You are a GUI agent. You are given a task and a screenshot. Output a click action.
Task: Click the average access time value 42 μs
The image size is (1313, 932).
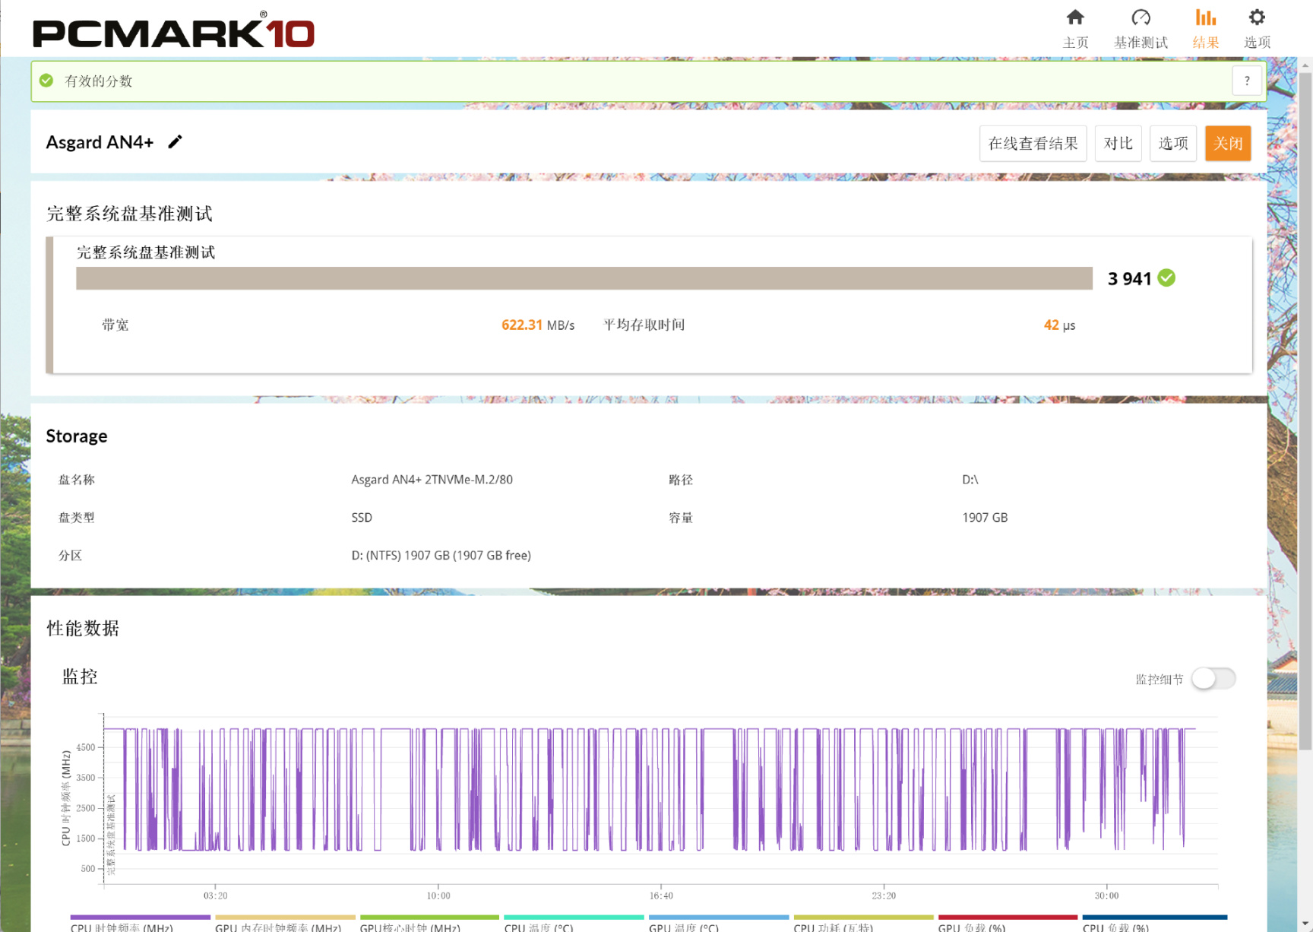click(x=1059, y=325)
